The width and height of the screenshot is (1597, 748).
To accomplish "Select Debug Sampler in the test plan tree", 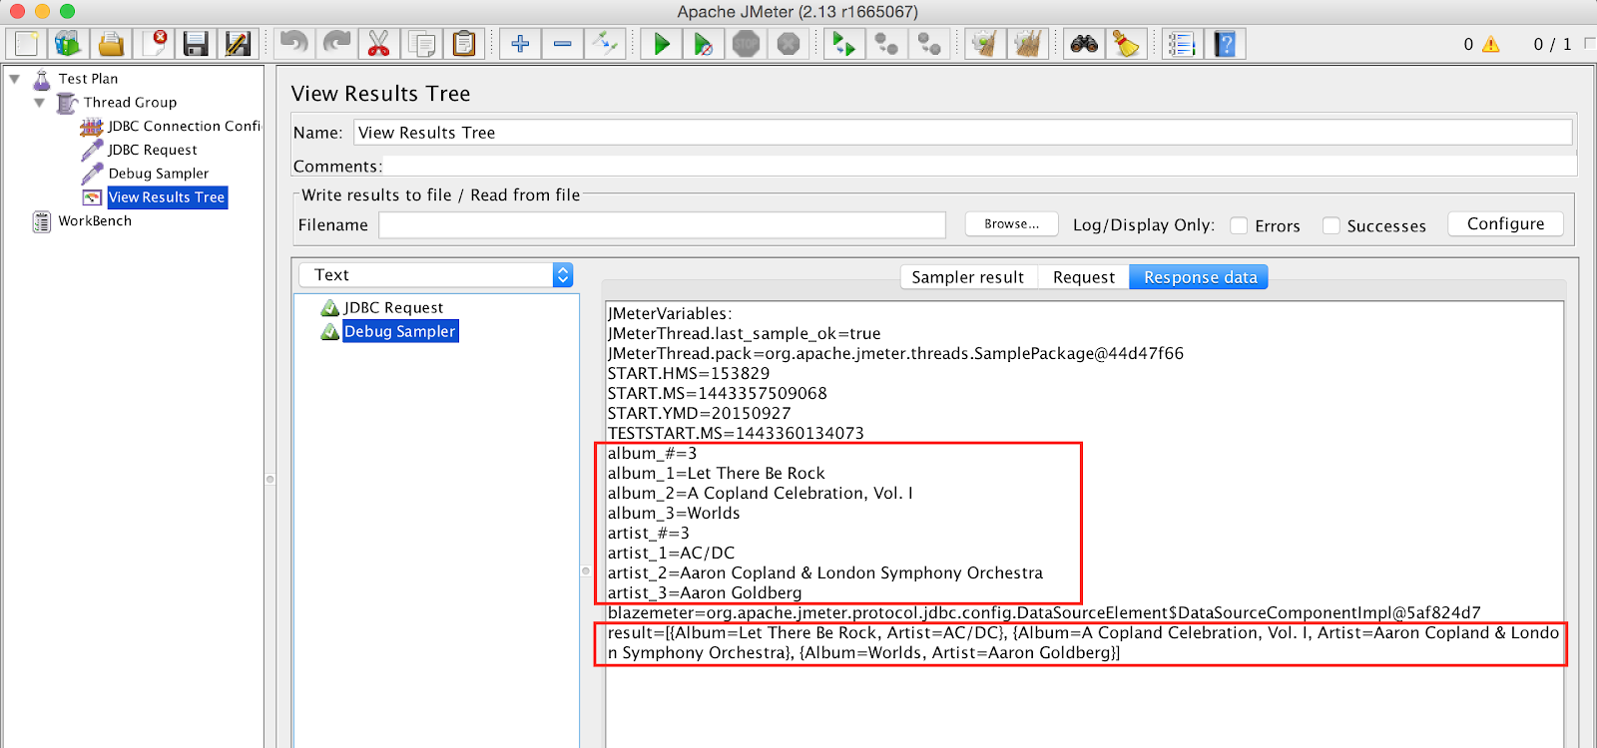I will click(159, 174).
